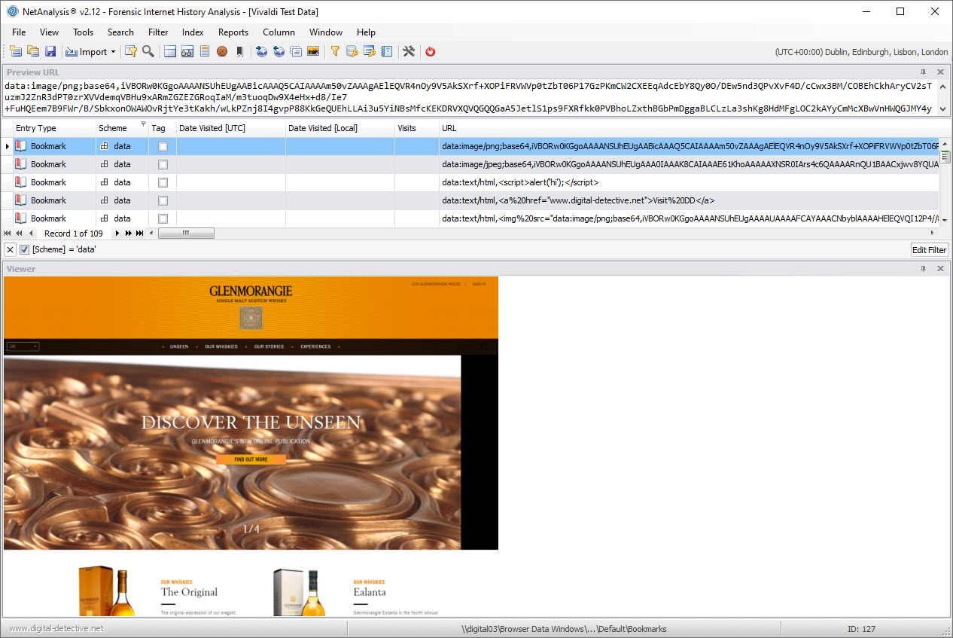Toggle auto-hide pin on Preview URL panel

924,72
